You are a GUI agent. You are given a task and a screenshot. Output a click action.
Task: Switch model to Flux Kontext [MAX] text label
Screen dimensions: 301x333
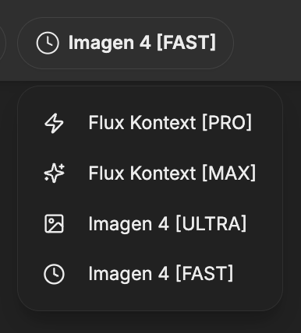tap(172, 174)
